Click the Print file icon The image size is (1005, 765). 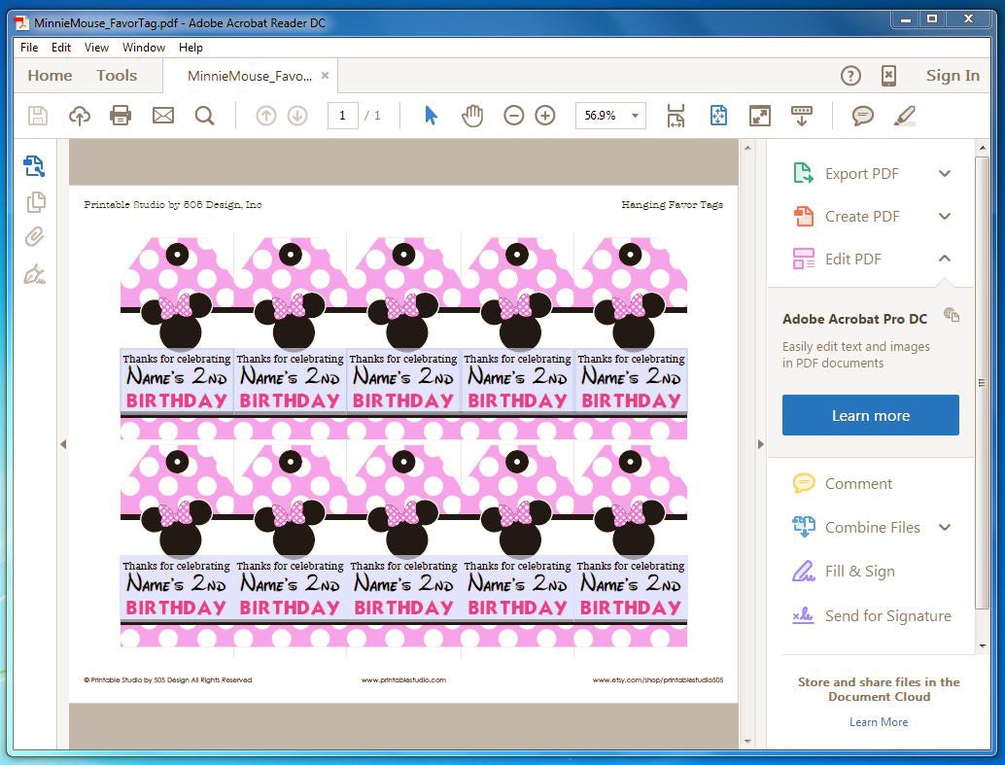point(121,116)
